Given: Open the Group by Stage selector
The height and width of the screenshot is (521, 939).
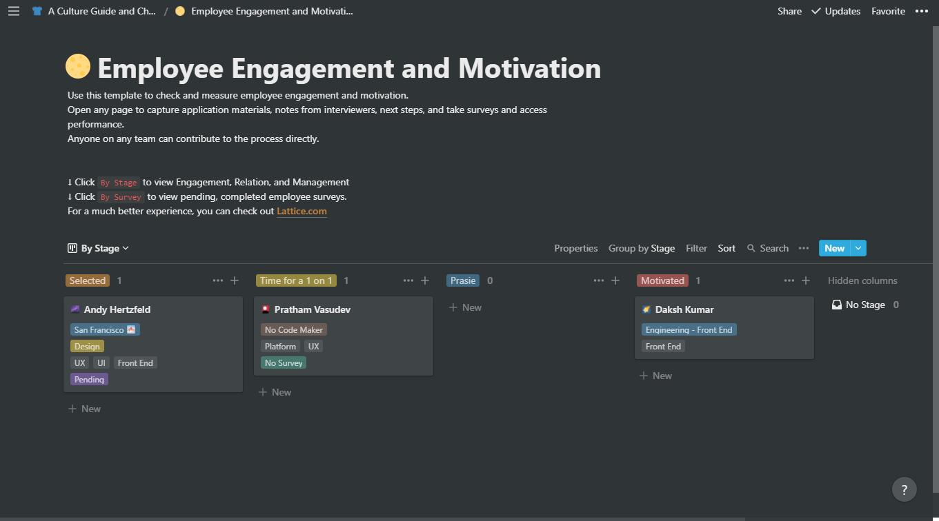Looking at the screenshot, I should pyautogui.click(x=641, y=247).
